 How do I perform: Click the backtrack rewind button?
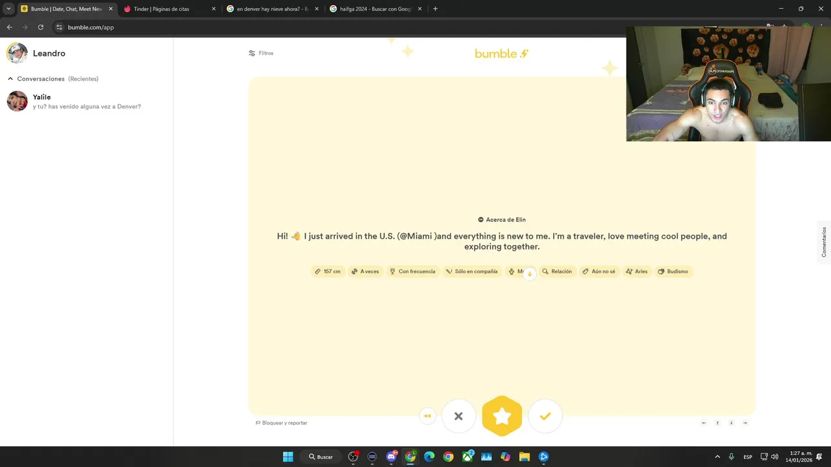[x=427, y=416]
